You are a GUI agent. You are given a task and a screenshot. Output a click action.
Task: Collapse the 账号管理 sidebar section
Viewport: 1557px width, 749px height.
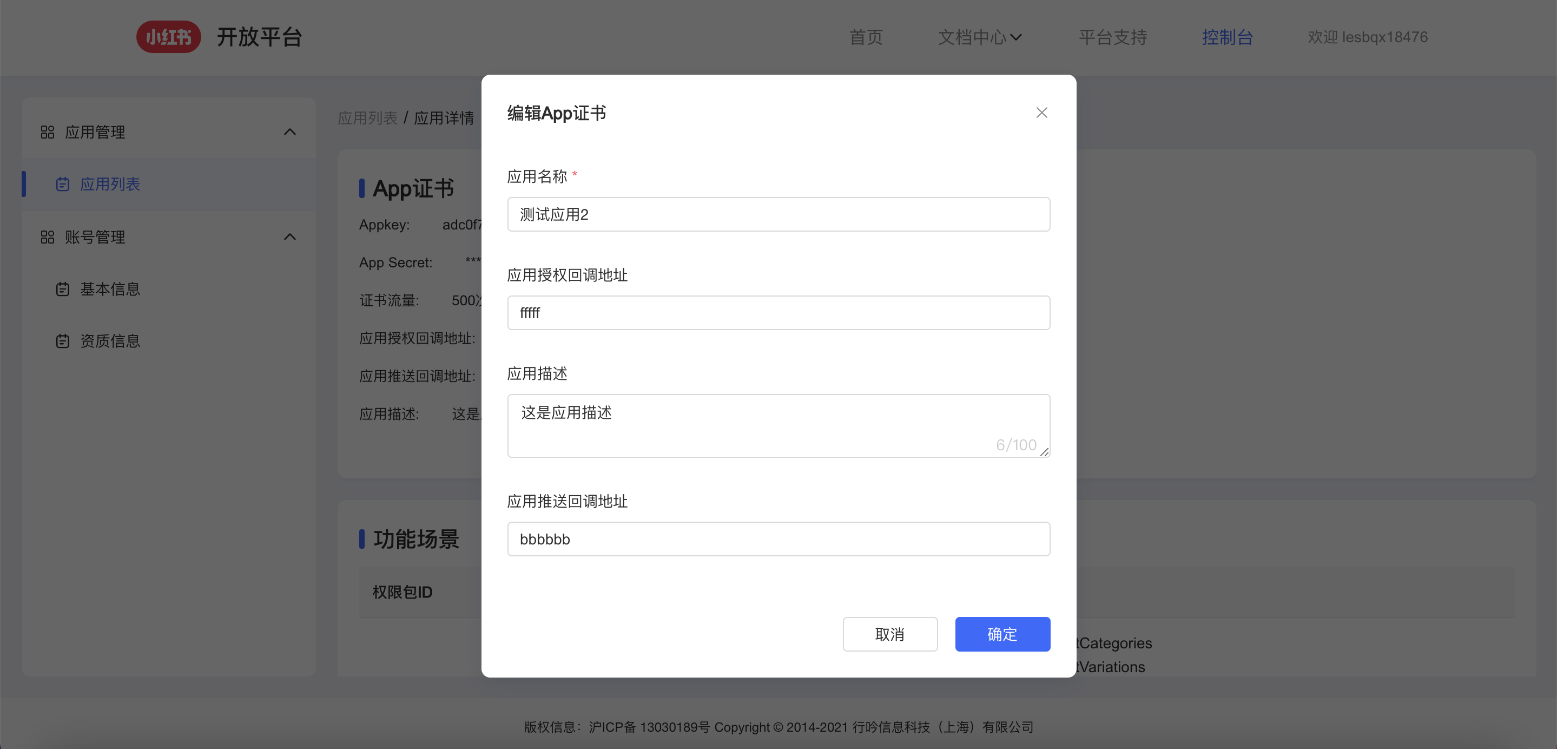coord(290,236)
